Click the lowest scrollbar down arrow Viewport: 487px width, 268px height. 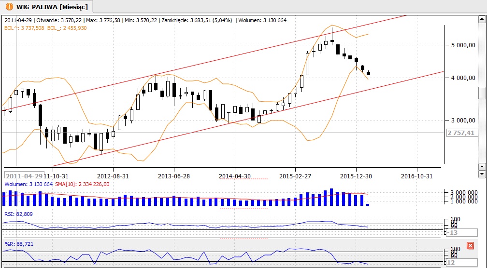482,174
